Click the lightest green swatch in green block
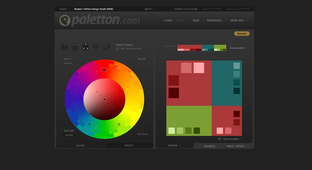 click(172, 131)
